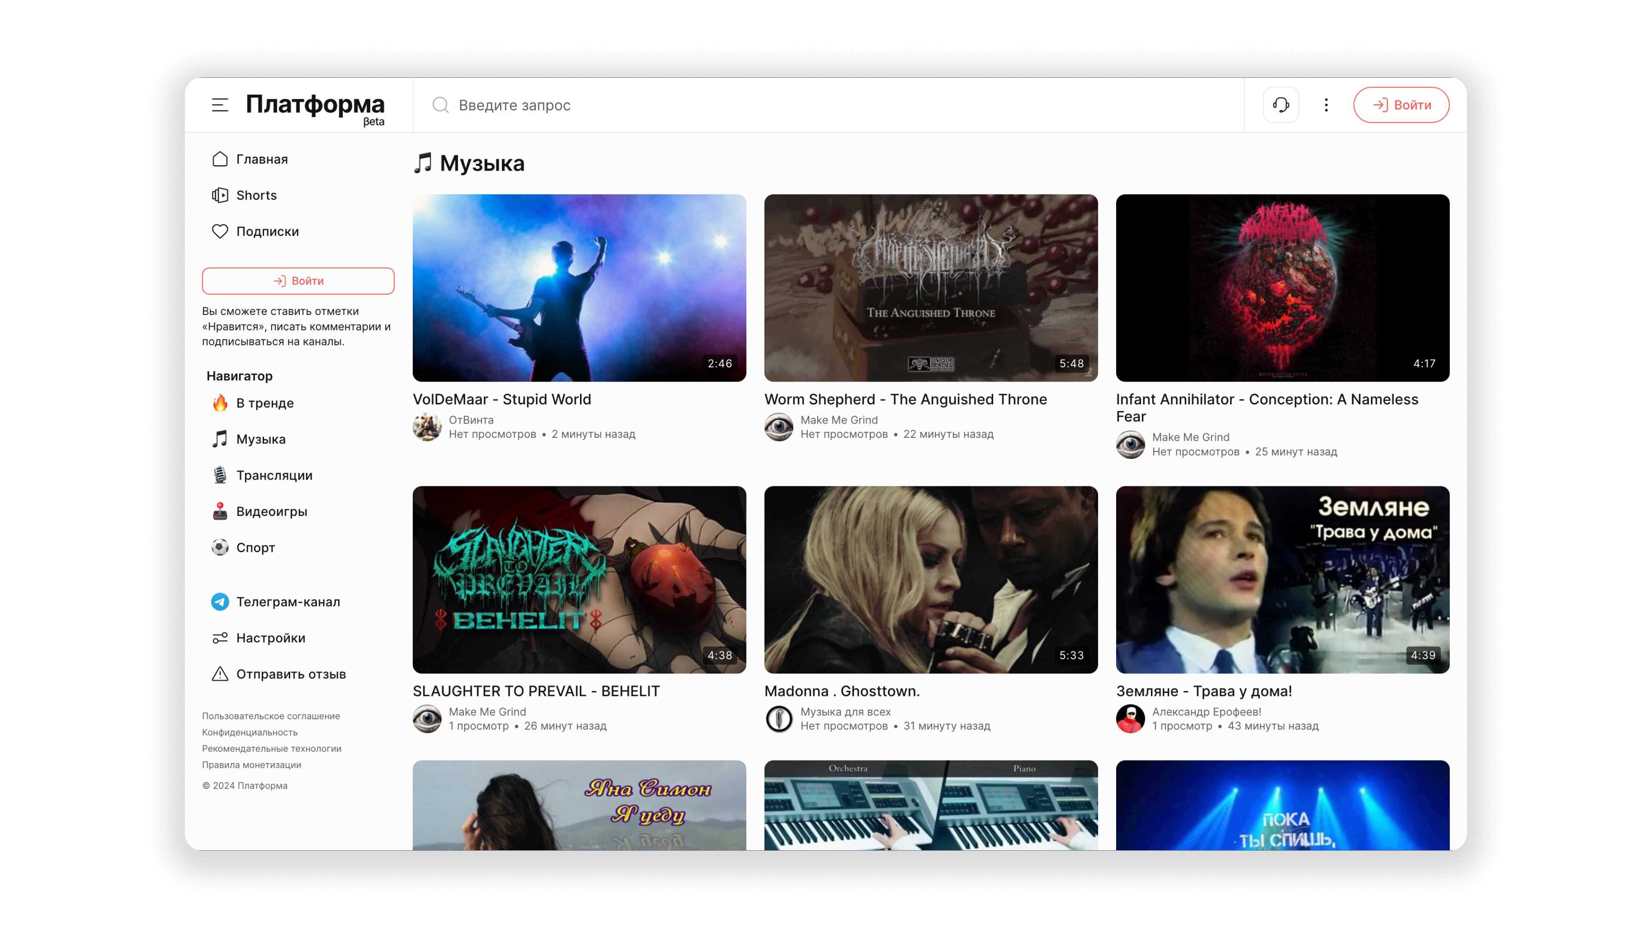This screenshot has width=1651, height=928.
Task: Open the Shorts section
Action: click(298, 195)
